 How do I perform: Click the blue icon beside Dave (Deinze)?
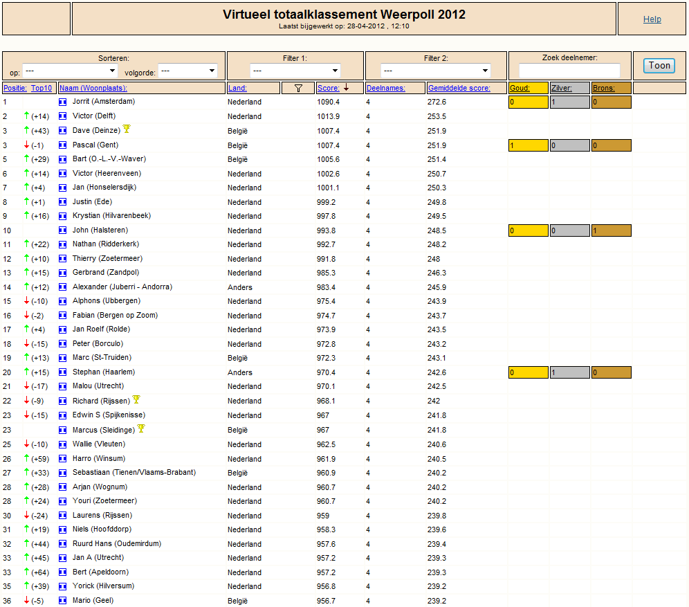pos(63,131)
